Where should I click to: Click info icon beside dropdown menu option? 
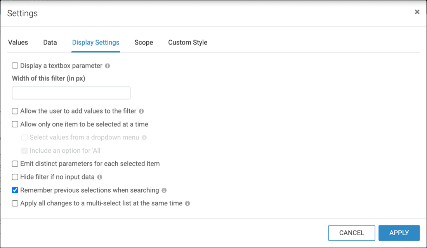[144, 138]
